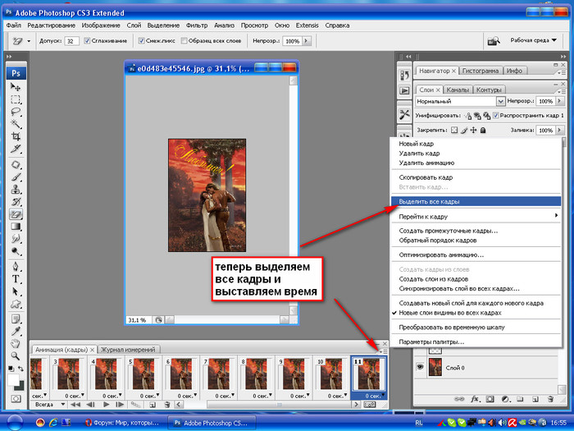Open the Заливка fill slider arrow
Viewport: 574px width, 431px height.
click(559, 130)
